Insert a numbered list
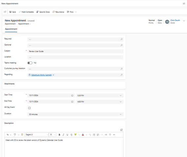Image resolution: width=187 pixels, height=157 pixels. 98,135
